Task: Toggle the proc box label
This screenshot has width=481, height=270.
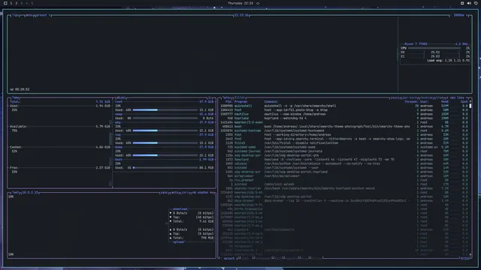Action: 227,97
